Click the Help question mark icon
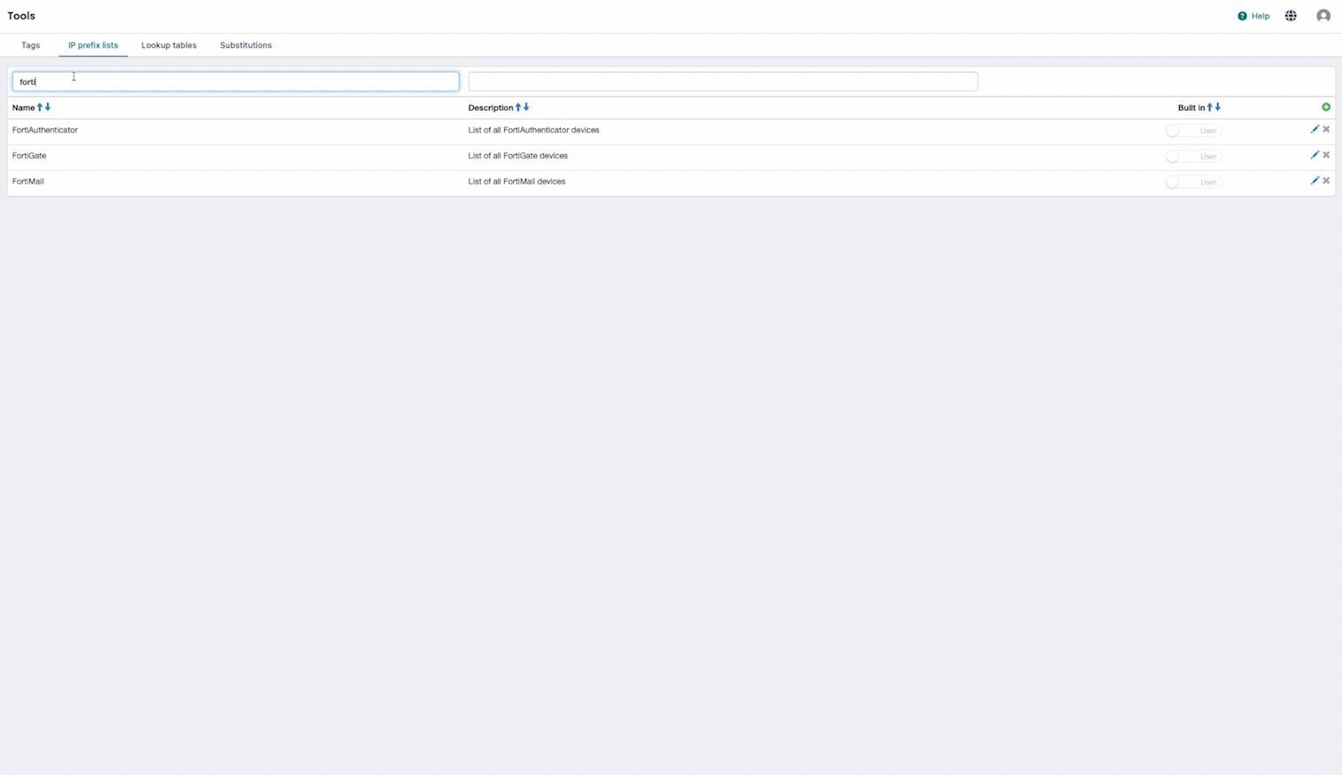 [1242, 16]
